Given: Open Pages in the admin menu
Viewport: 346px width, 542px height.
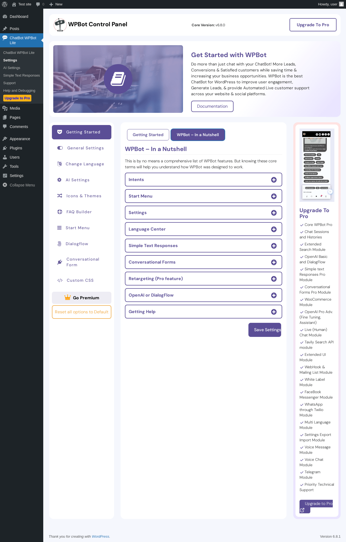Looking at the screenshot, I should tap(22, 117).
